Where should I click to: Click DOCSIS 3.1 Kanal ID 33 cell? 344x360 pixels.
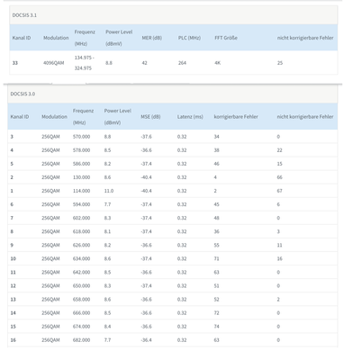15,63
